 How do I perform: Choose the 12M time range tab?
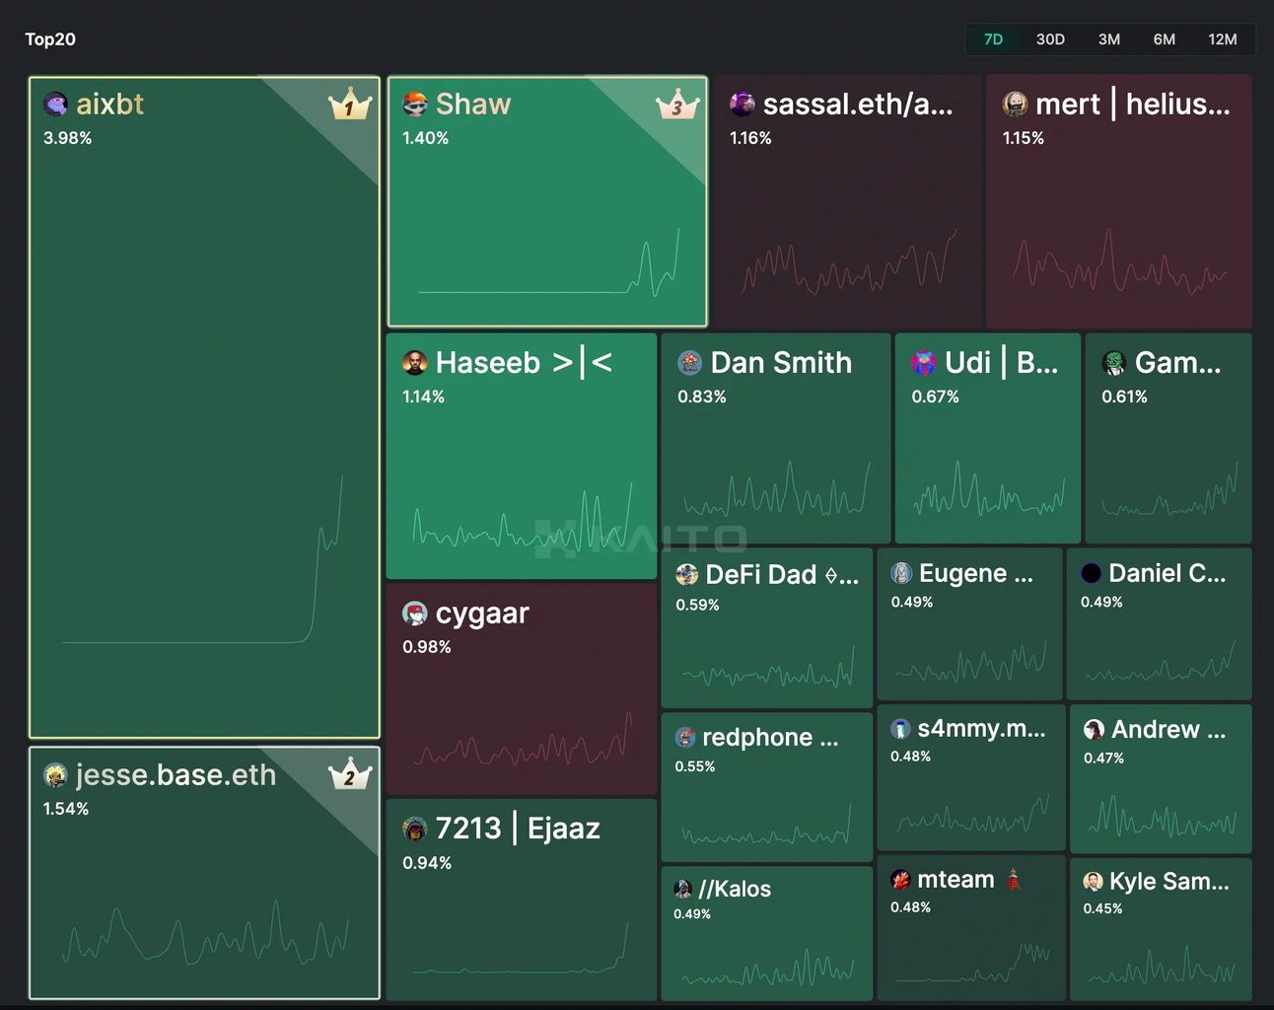(x=1223, y=39)
